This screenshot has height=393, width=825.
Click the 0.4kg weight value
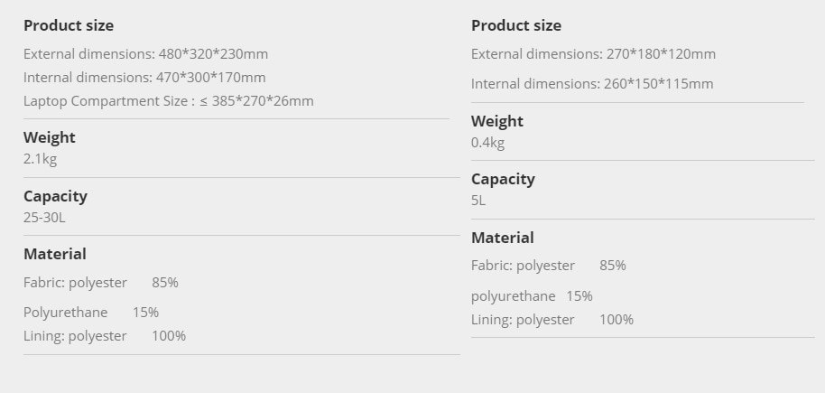[487, 143]
